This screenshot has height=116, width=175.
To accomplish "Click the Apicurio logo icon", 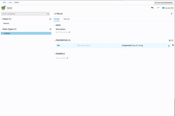I will (3, 8).
